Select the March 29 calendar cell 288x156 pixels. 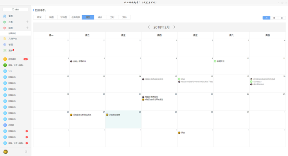pyautogui.click(x=159, y=120)
